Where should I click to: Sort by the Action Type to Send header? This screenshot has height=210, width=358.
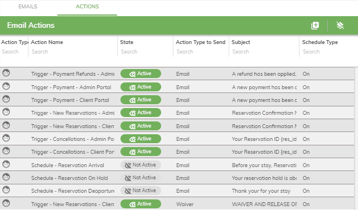point(200,42)
